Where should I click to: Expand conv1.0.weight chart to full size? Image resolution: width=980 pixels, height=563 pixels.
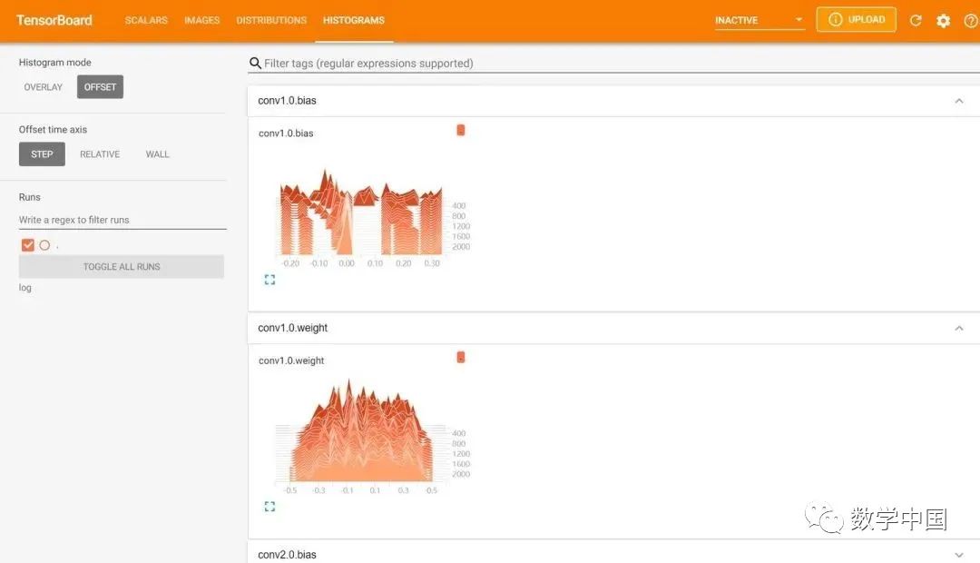click(269, 507)
